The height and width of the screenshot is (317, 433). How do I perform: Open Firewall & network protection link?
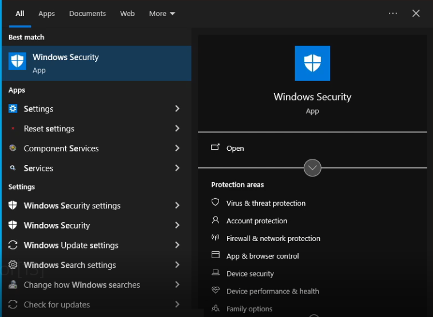tap(273, 238)
